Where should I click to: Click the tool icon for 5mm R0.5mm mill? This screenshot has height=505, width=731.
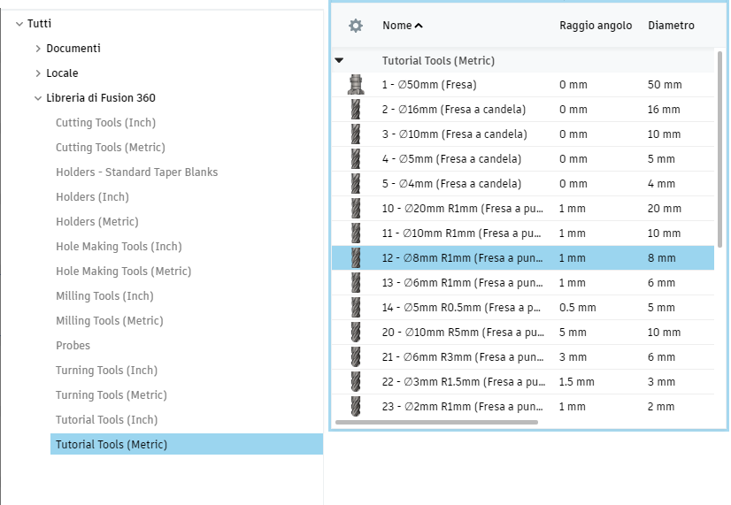[356, 308]
